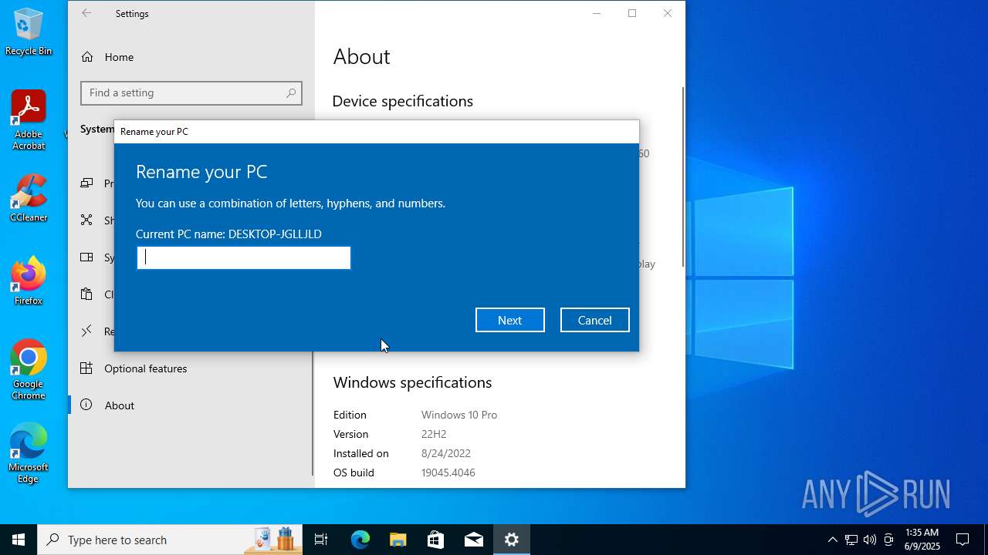The width and height of the screenshot is (988, 555).
Task: Click the About info icon in sidebar
Action: [87, 405]
